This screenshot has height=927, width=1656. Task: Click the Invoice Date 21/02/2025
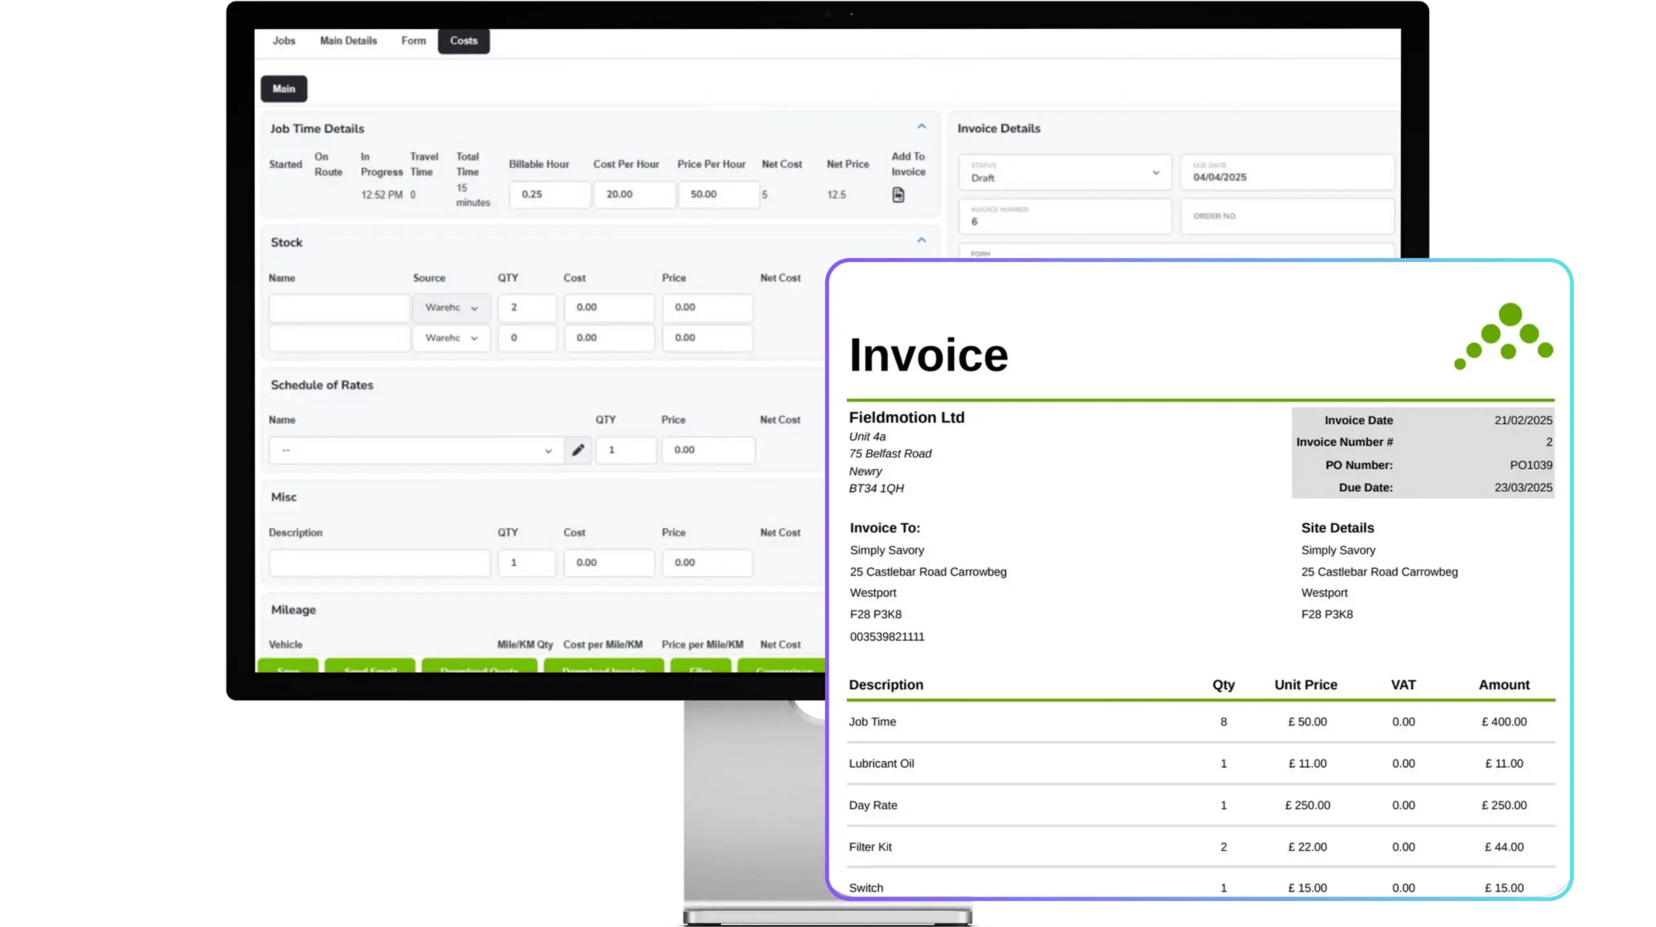[1523, 420]
